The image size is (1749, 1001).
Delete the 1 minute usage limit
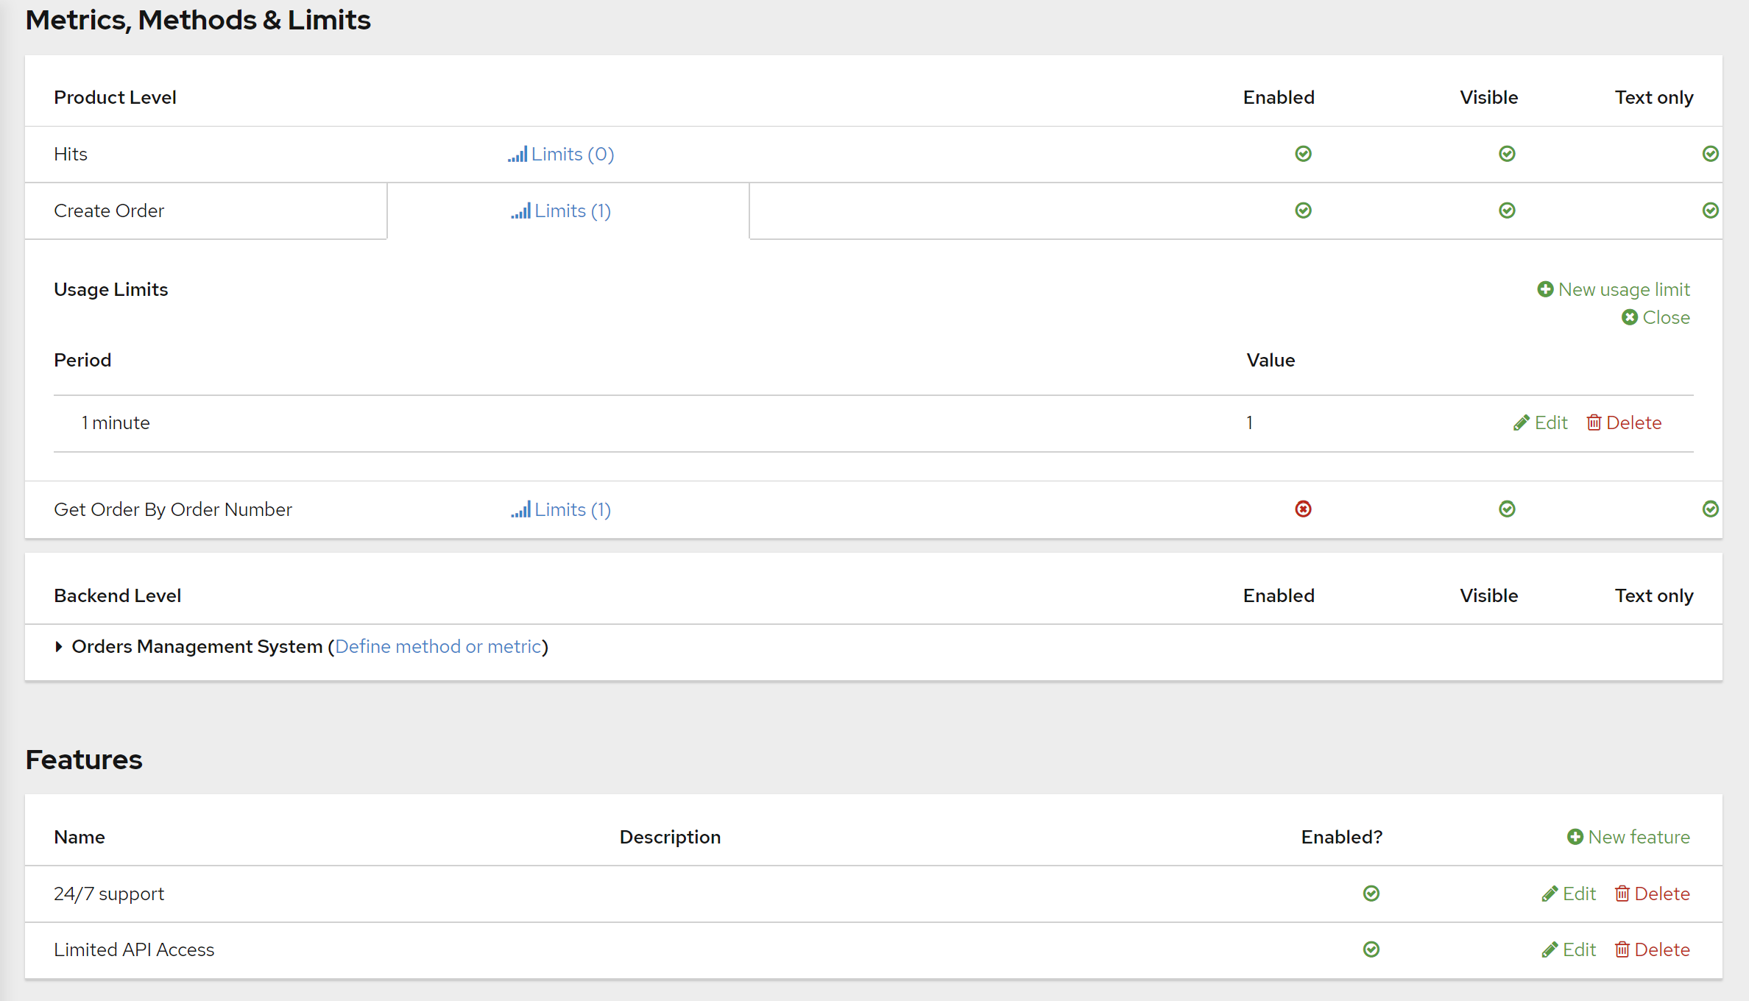1624,422
